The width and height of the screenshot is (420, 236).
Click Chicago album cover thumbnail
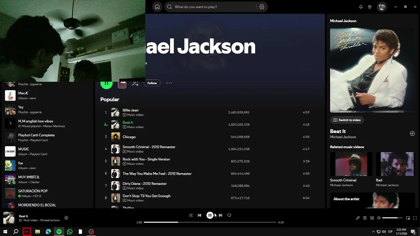(115, 137)
